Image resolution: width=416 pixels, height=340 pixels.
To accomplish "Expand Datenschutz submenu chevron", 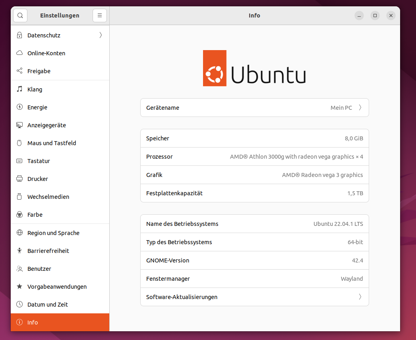I will point(101,35).
